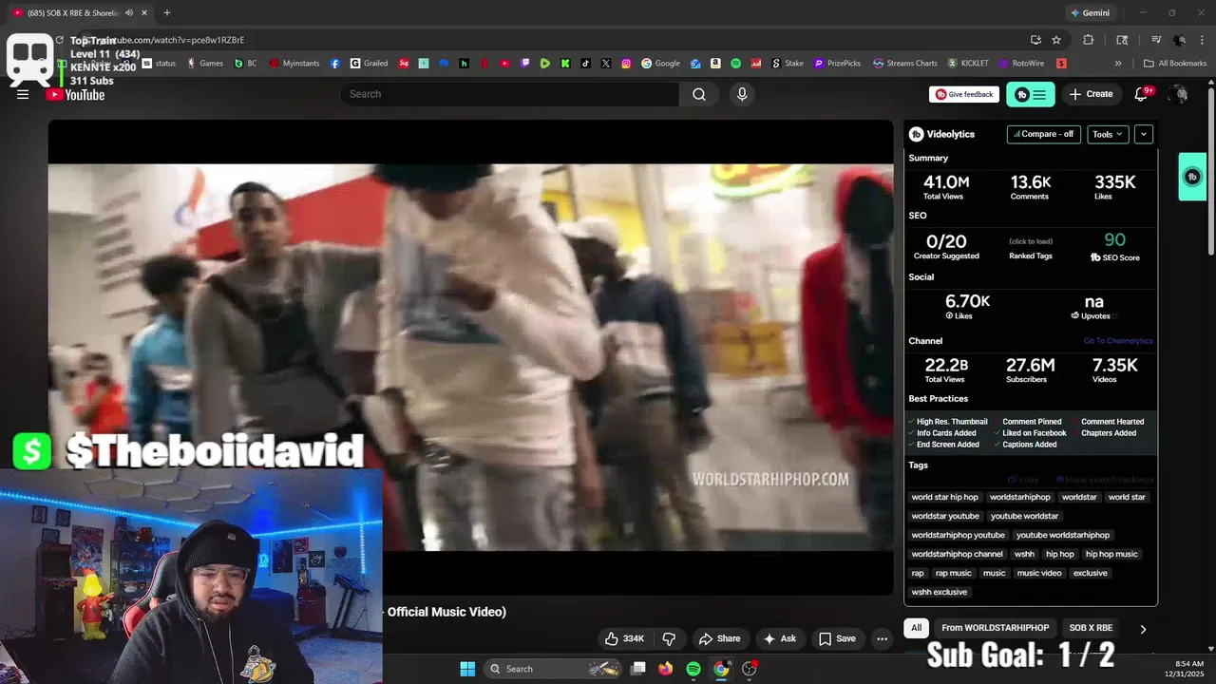This screenshot has width=1216, height=684.
Task: Go to the YouTube home logo
Action: pos(75,94)
